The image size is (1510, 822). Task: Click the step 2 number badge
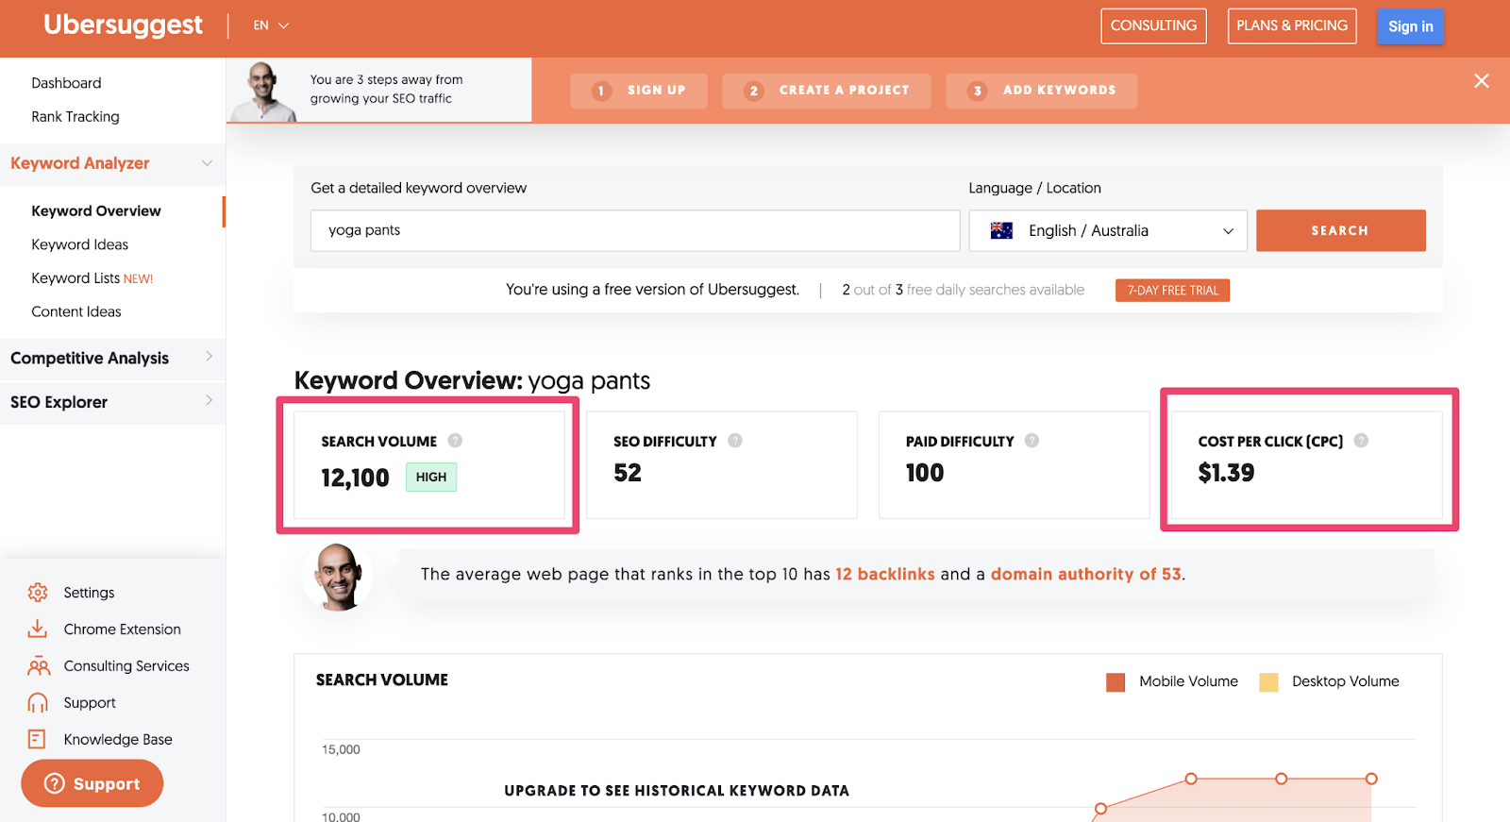click(x=753, y=91)
